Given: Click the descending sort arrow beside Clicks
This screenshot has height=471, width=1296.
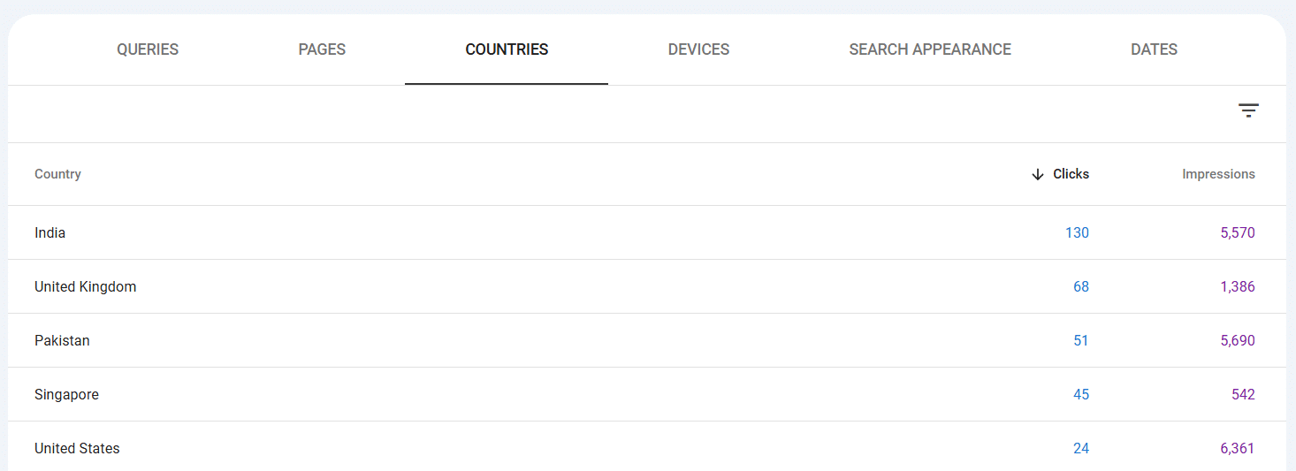Looking at the screenshot, I should [1038, 175].
